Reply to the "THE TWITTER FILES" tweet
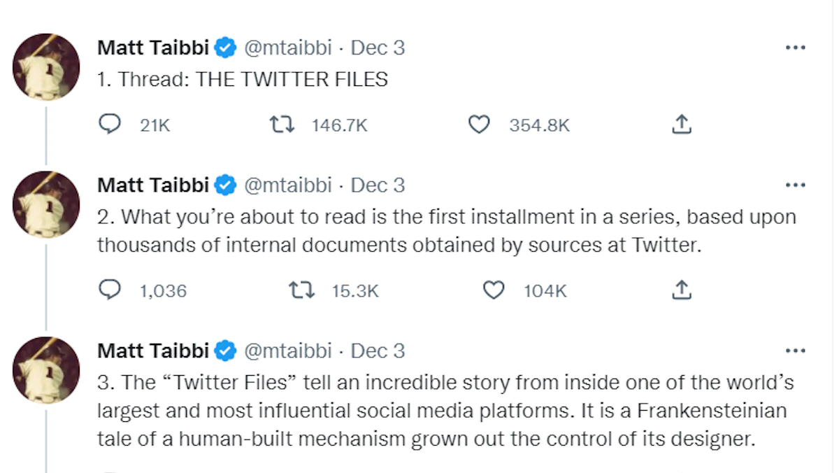Screen dimensions: 839x473 tap(110, 125)
